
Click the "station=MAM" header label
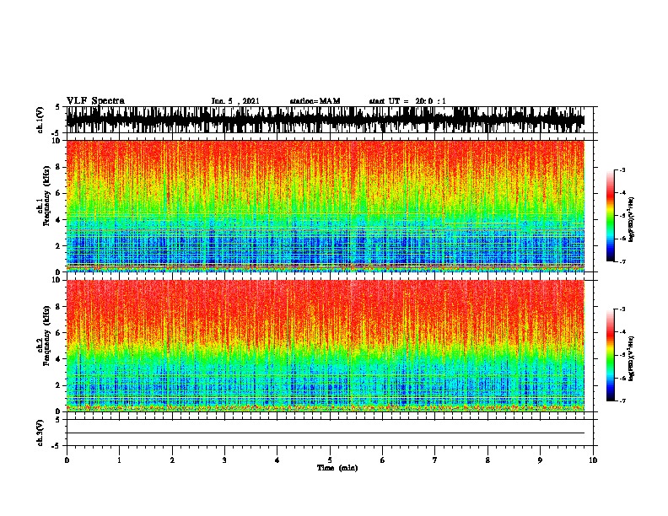(x=315, y=101)
